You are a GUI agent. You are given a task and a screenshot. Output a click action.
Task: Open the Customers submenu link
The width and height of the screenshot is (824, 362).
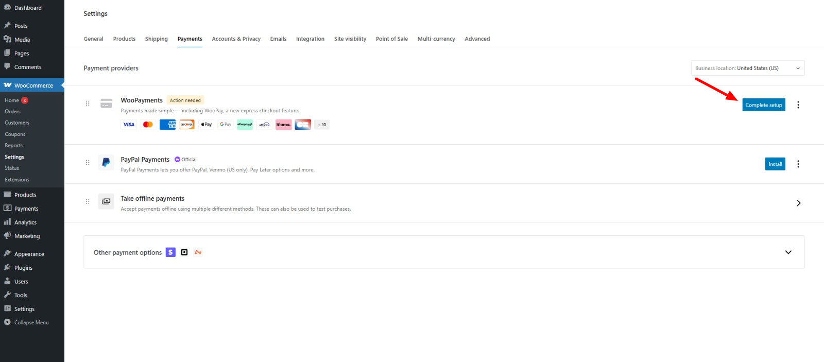pyautogui.click(x=17, y=123)
